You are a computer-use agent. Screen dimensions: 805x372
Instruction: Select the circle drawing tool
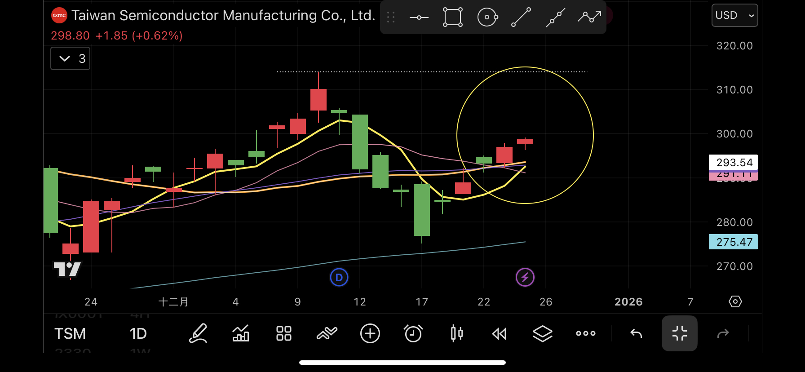click(487, 18)
